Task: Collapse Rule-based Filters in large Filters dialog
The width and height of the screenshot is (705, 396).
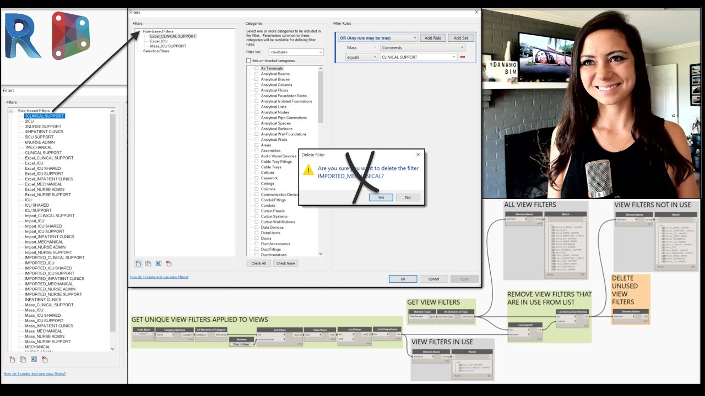Action: point(137,31)
